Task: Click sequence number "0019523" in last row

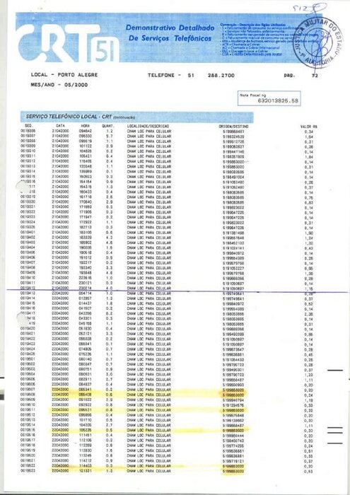Action: pos(28,471)
